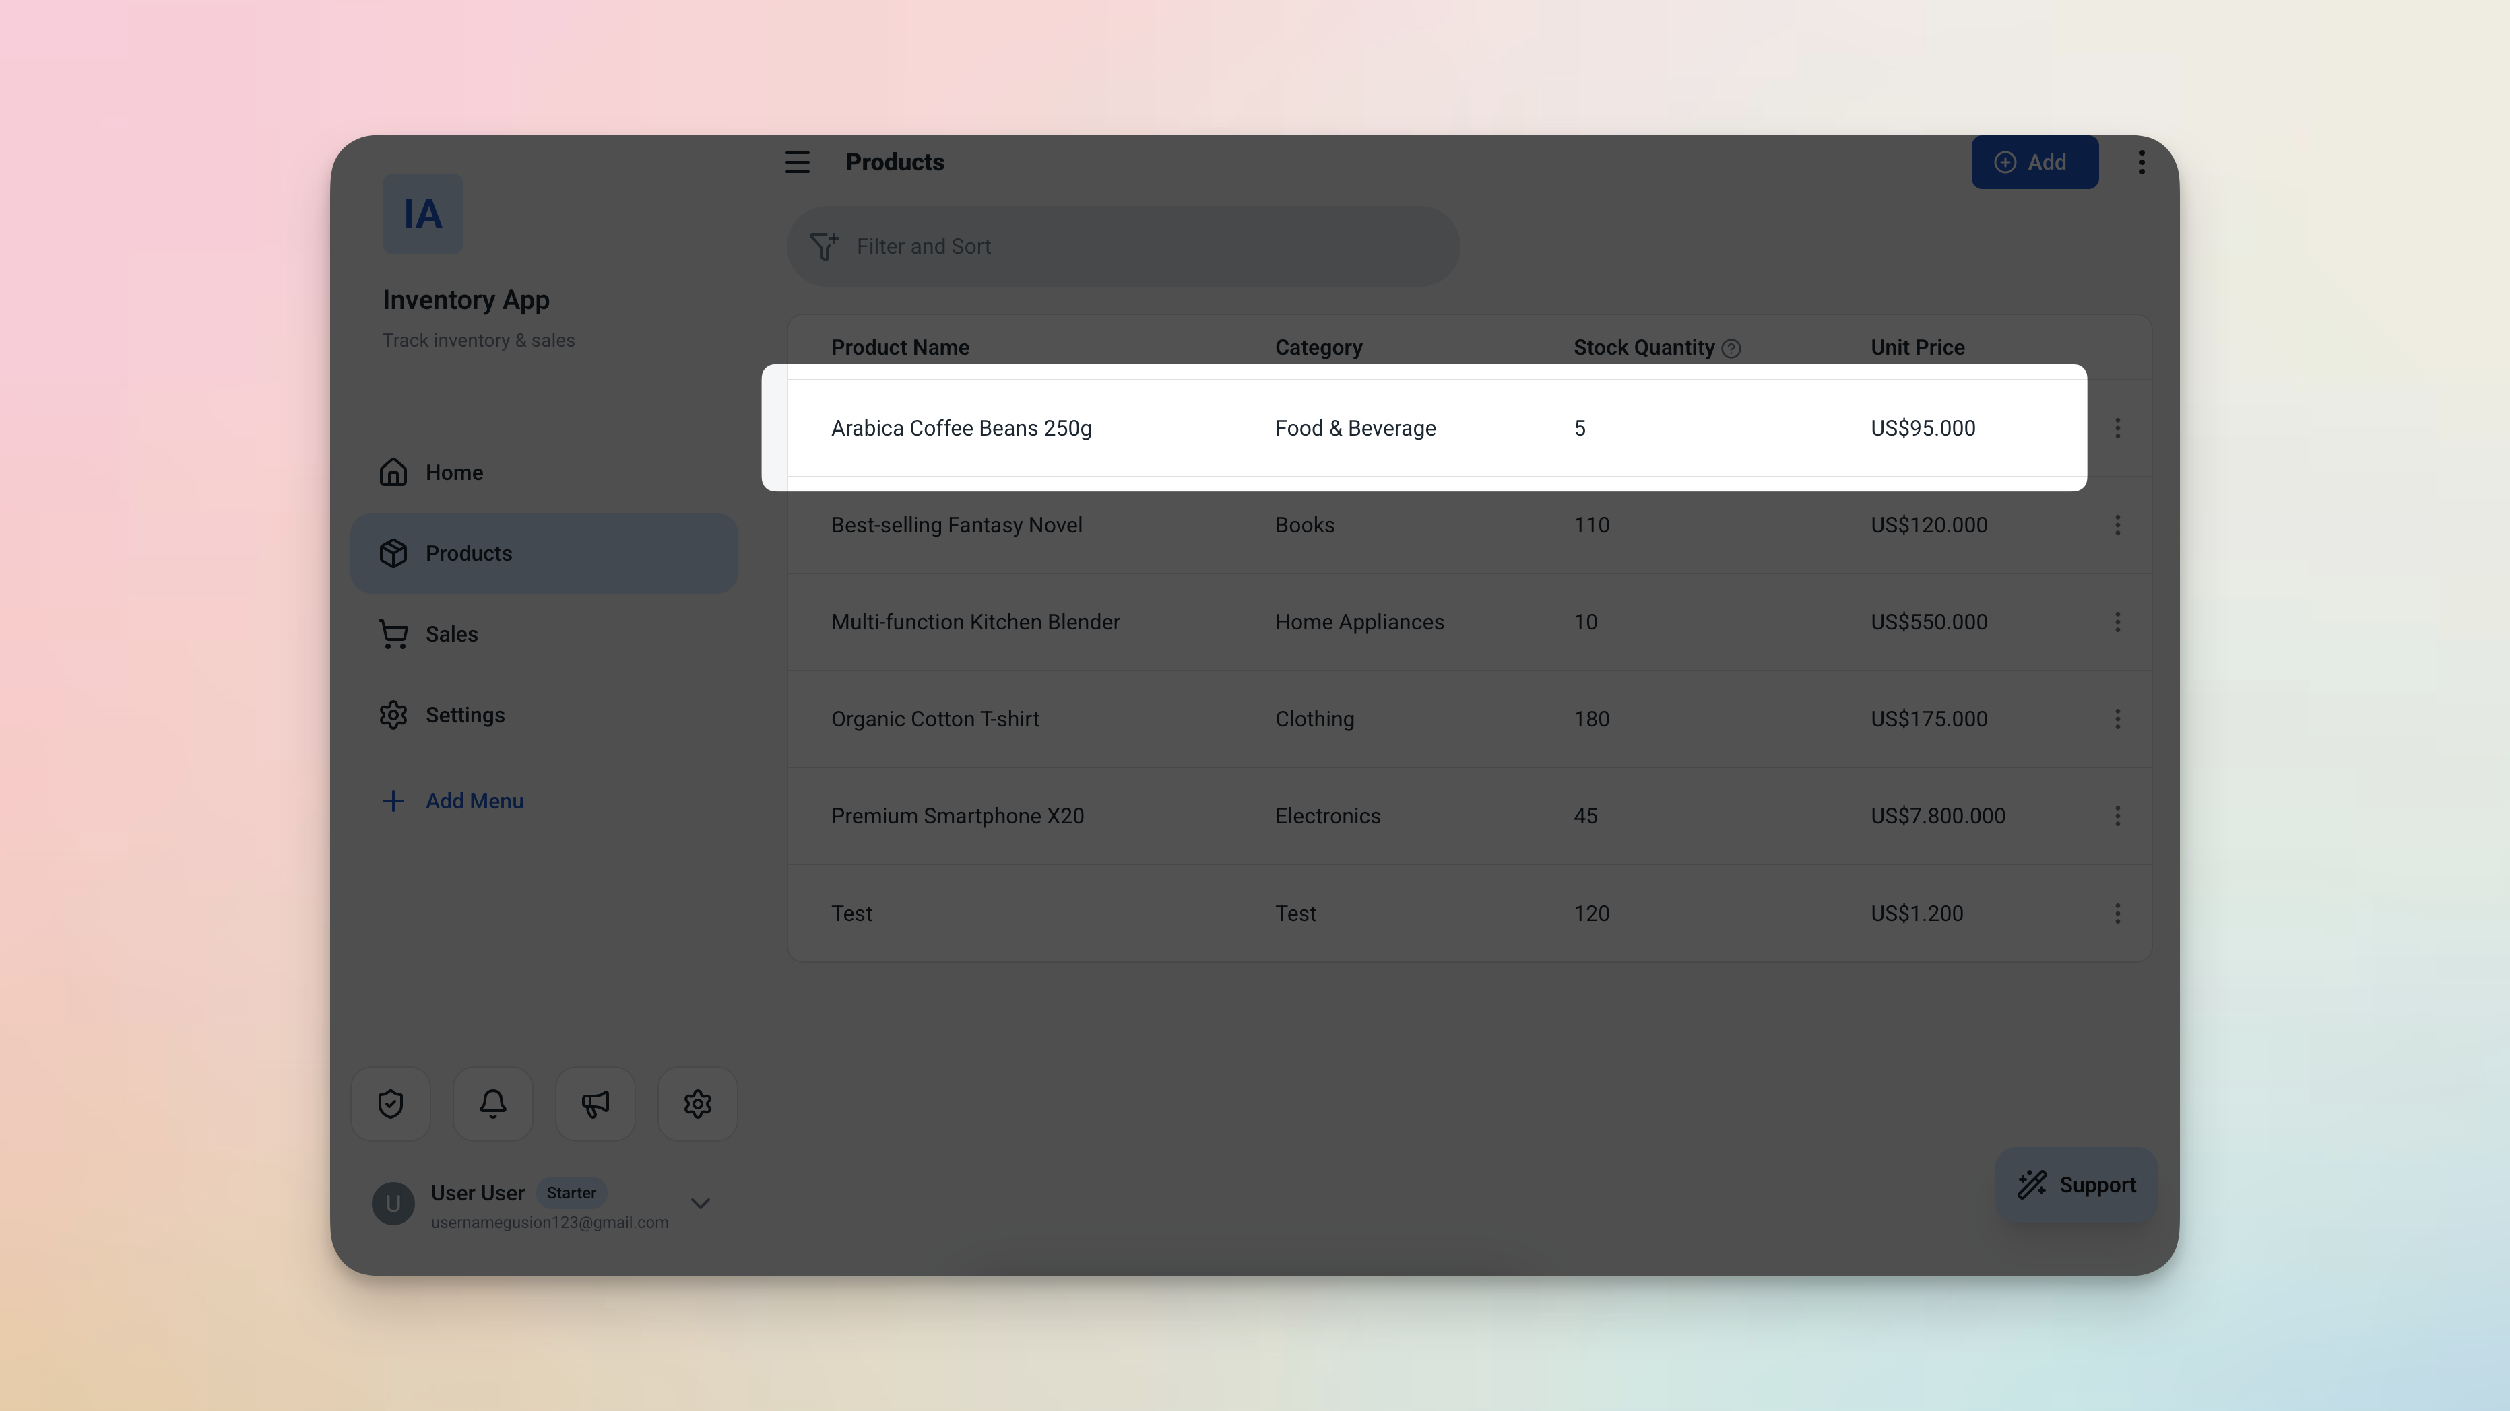Click the user avatar U
2510x1411 pixels.
pos(393,1204)
